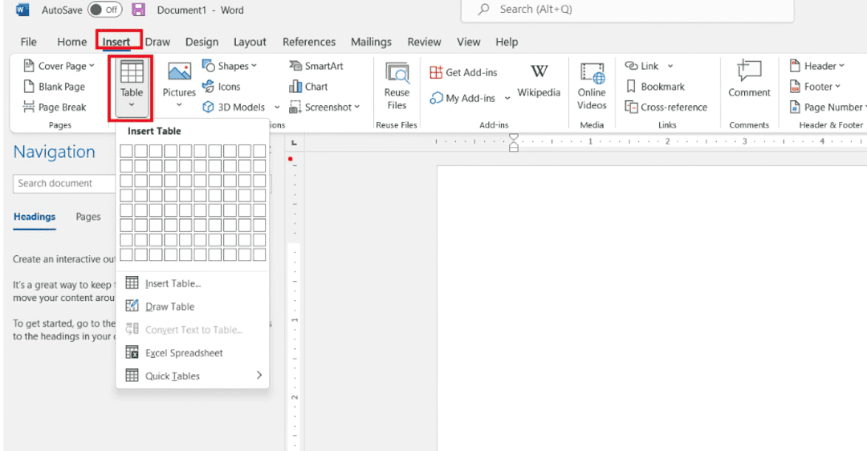
Task: Open the Shapes gallery
Action: click(x=229, y=66)
